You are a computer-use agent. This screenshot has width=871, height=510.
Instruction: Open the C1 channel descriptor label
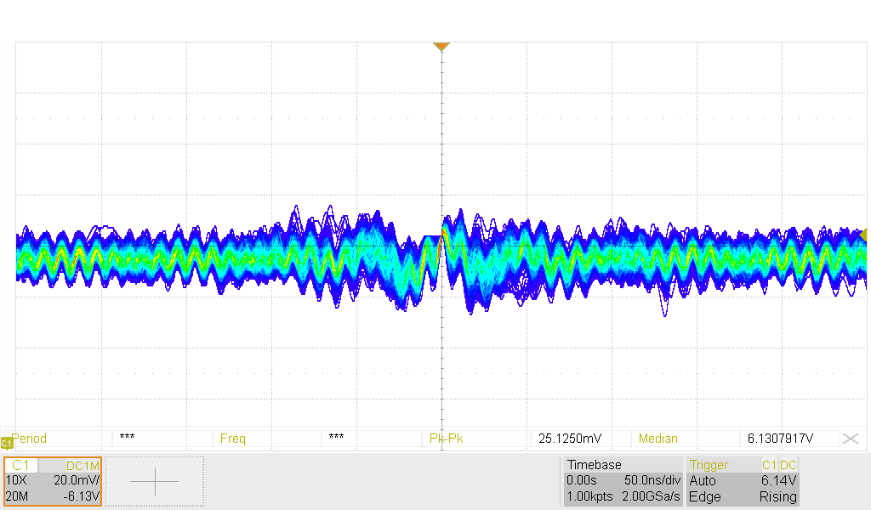click(x=22, y=465)
